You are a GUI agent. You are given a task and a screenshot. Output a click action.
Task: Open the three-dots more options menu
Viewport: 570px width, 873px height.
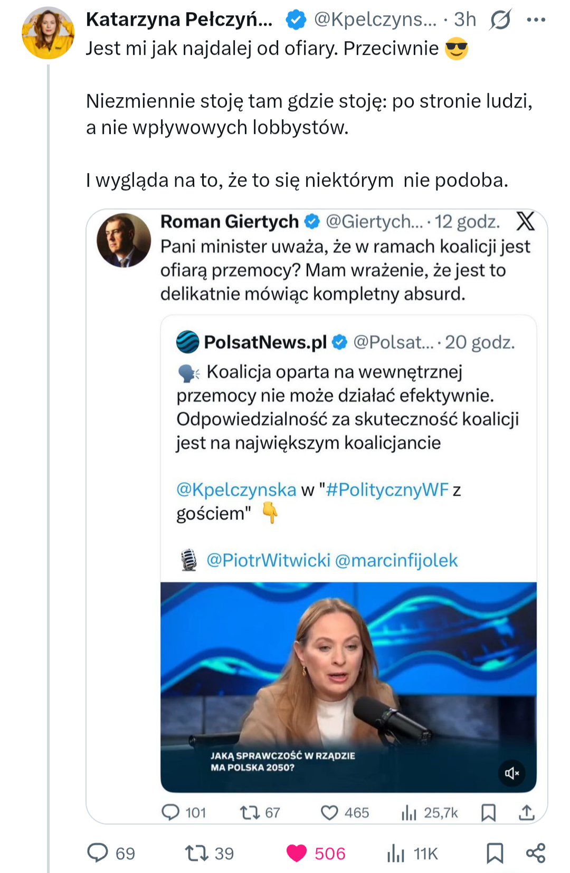tap(536, 20)
